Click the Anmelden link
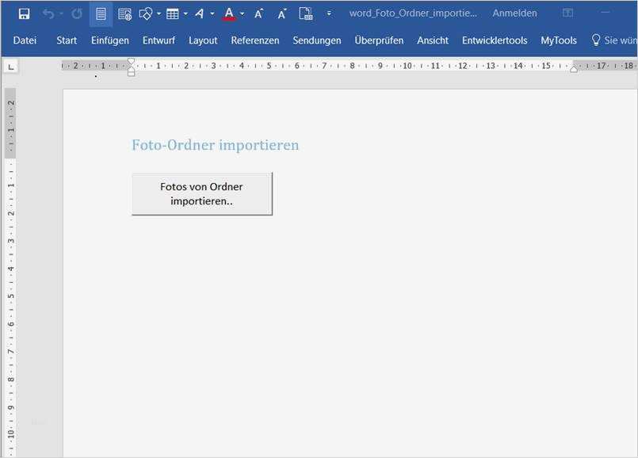Screen dimensions: 638x458 pyautogui.click(x=514, y=13)
